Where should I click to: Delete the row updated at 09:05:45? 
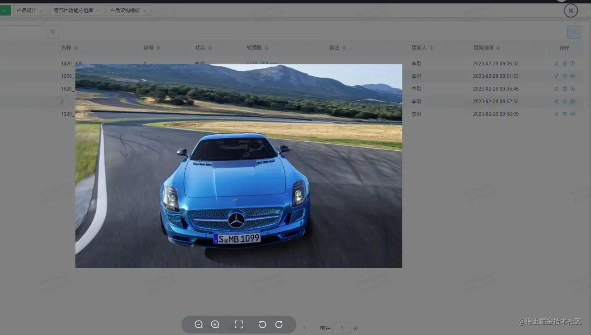point(564,89)
